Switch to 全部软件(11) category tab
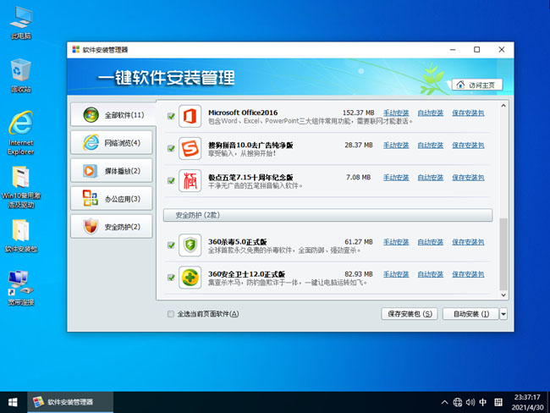 [113, 115]
